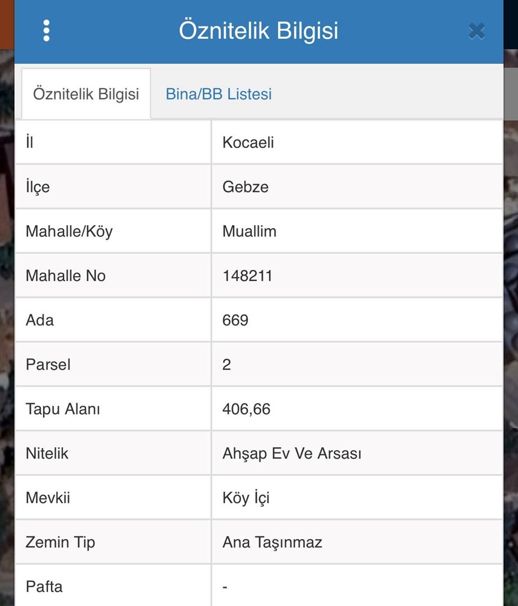Select the Mahalle No value 148211
The height and width of the screenshot is (606, 518).
[x=247, y=276]
